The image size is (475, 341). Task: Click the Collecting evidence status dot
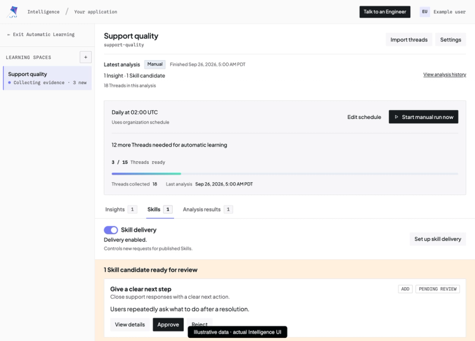tap(9, 83)
